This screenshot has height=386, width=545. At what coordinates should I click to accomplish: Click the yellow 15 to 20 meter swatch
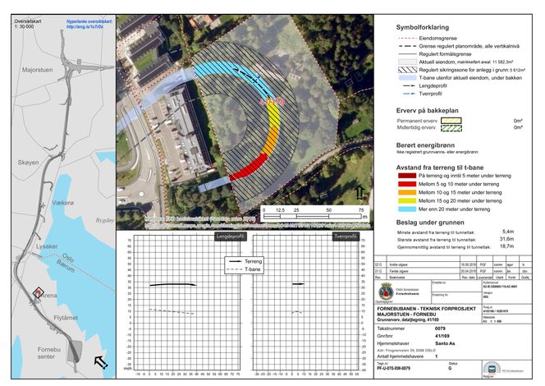[x=401, y=201]
